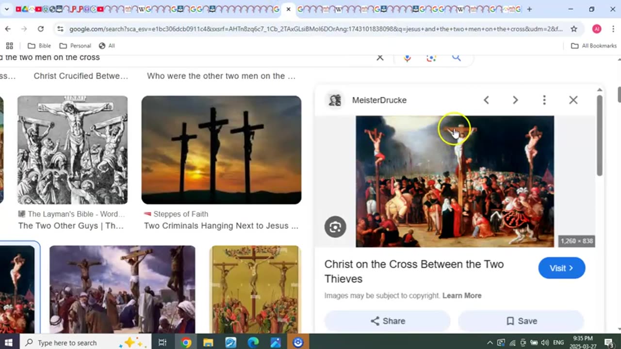The image size is (621, 349).
Task: Click the preview panel scrollbar thumb
Action: 600,136
